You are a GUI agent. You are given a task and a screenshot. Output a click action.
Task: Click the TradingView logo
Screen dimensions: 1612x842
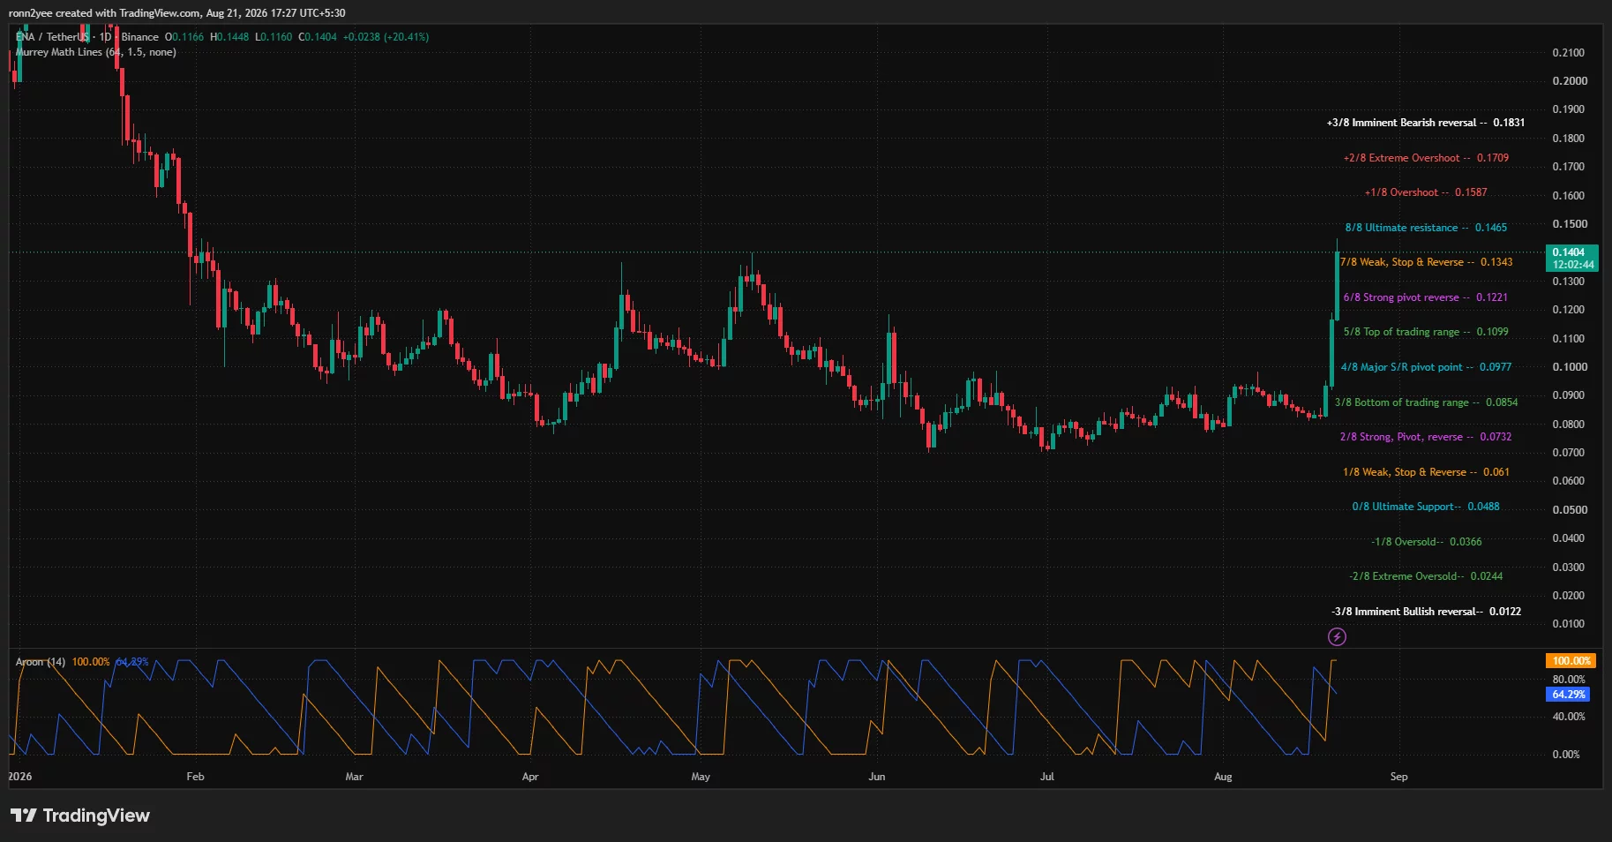(x=80, y=816)
